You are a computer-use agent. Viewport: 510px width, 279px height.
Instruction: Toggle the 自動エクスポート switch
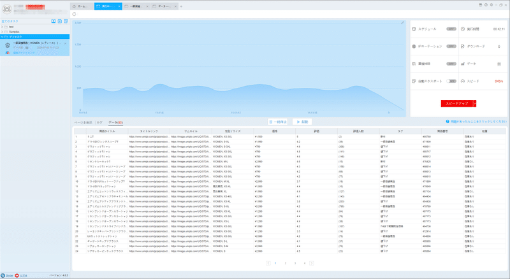click(451, 81)
